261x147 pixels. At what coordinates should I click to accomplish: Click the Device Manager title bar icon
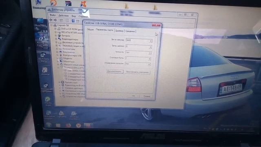coord(49,10)
